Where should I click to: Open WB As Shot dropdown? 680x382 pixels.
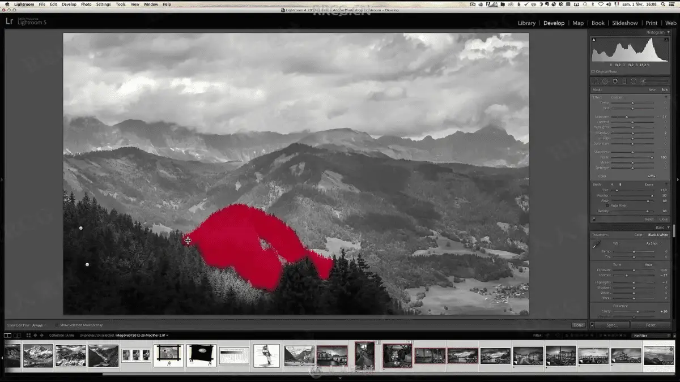(x=654, y=243)
